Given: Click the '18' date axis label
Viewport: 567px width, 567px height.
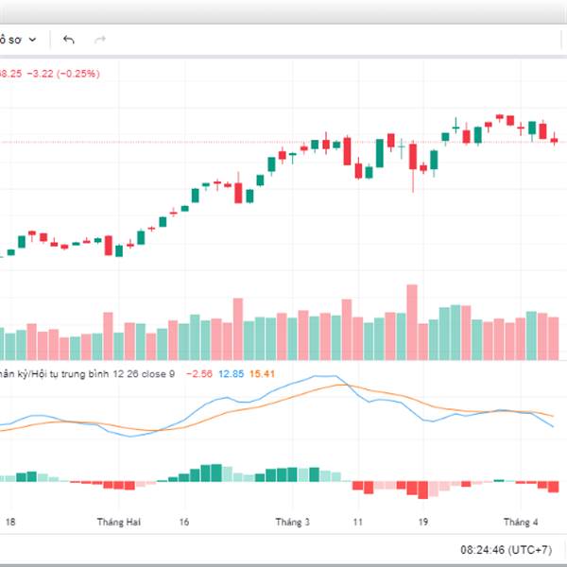Looking at the screenshot, I should pos(10,523).
